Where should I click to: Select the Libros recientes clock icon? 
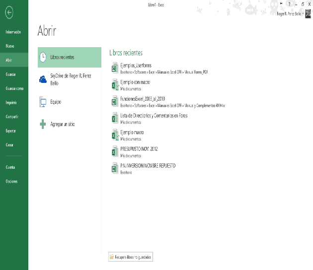pyautogui.click(x=43, y=57)
